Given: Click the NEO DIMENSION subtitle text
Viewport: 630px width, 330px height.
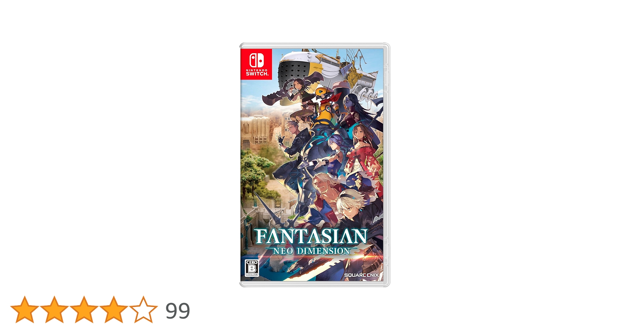Looking at the screenshot, I should click(312, 251).
